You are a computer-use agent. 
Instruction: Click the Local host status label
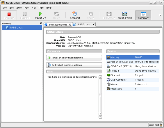click(154, 125)
